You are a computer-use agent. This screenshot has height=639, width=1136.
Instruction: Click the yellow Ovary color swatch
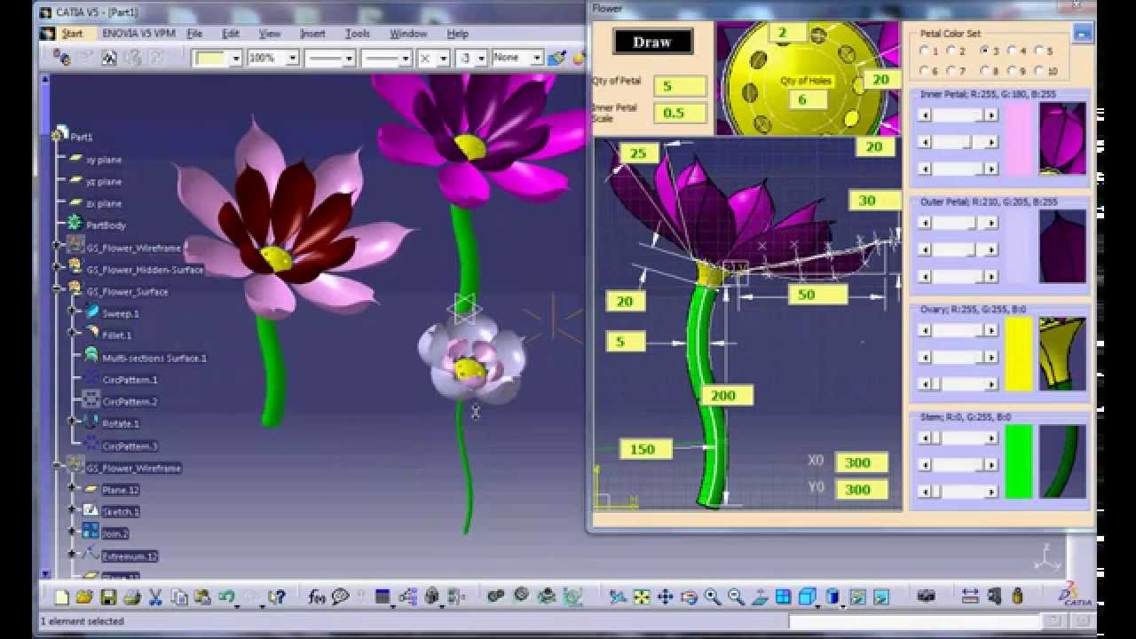pyautogui.click(x=1017, y=353)
